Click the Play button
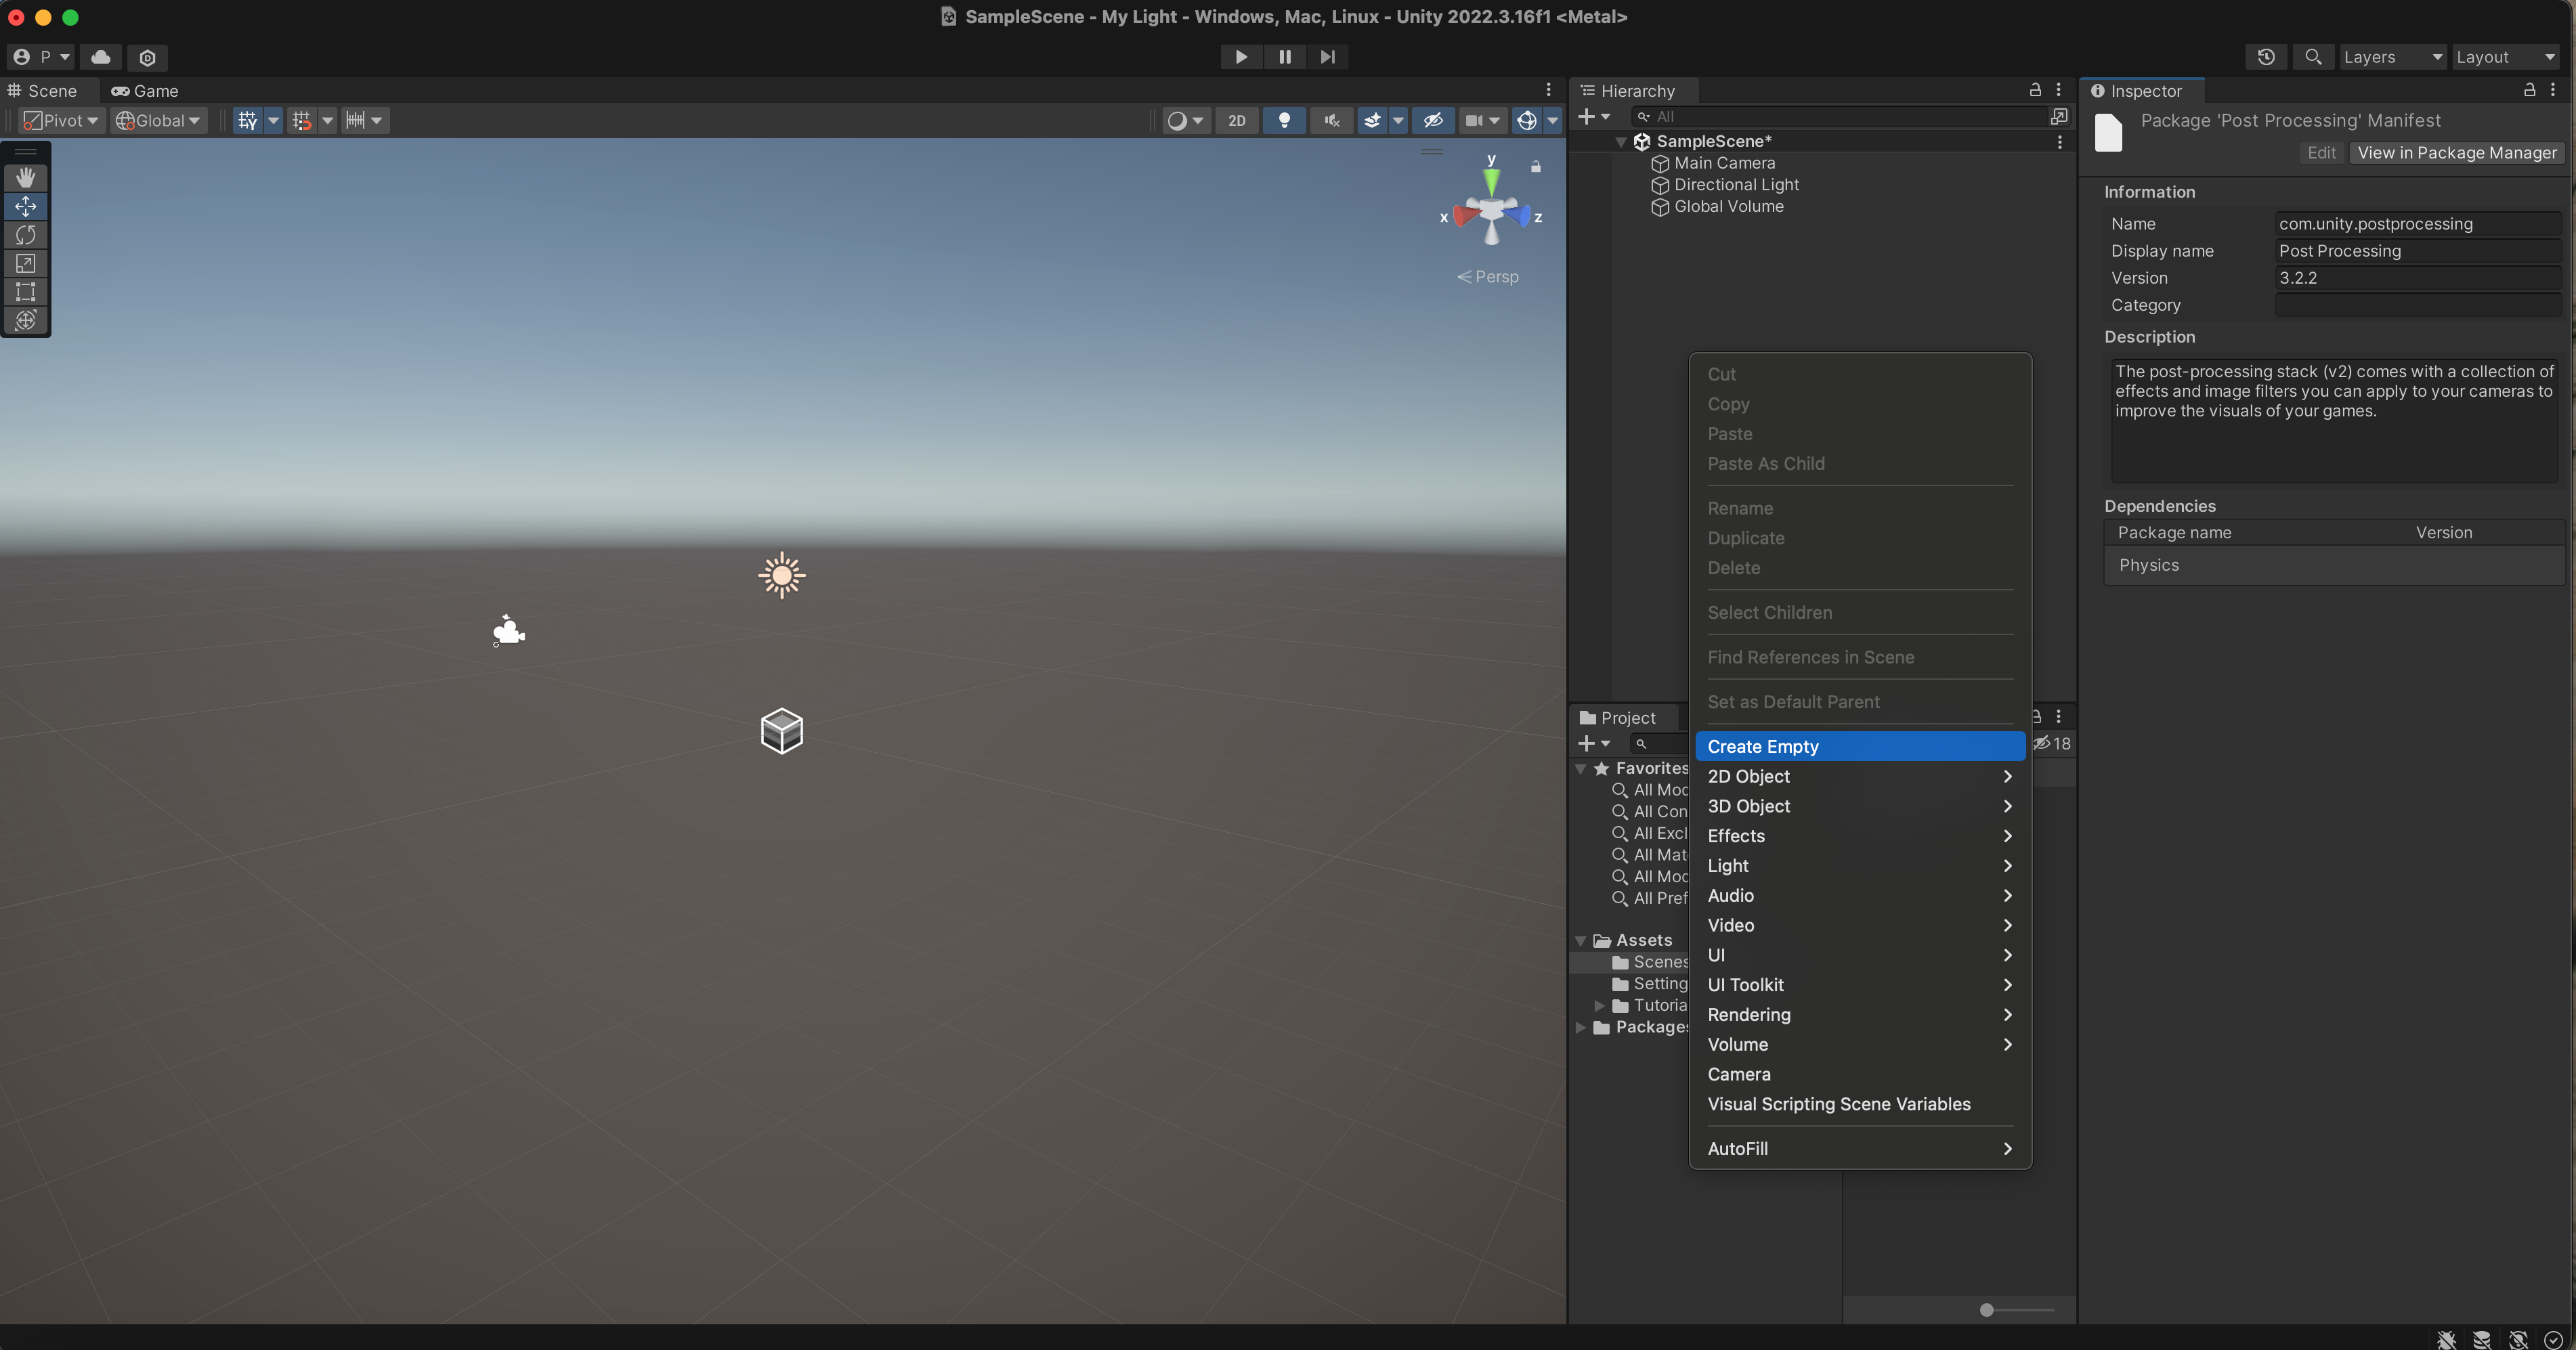The width and height of the screenshot is (2576, 1350). pos(1240,57)
